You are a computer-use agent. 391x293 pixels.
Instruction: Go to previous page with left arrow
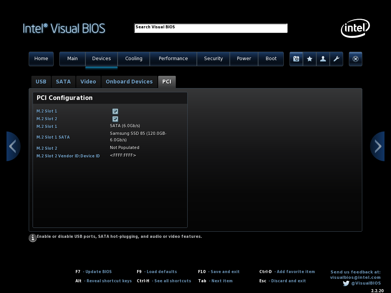(x=13, y=146)
